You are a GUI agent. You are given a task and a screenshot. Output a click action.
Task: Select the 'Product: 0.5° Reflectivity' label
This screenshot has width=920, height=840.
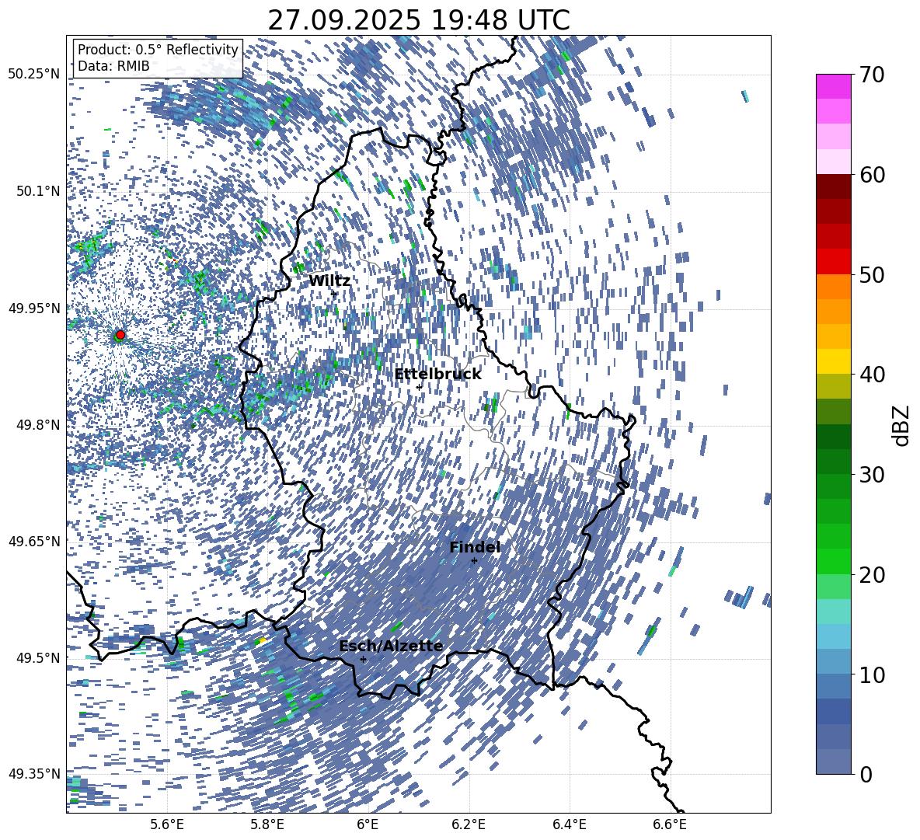point(158,49)
